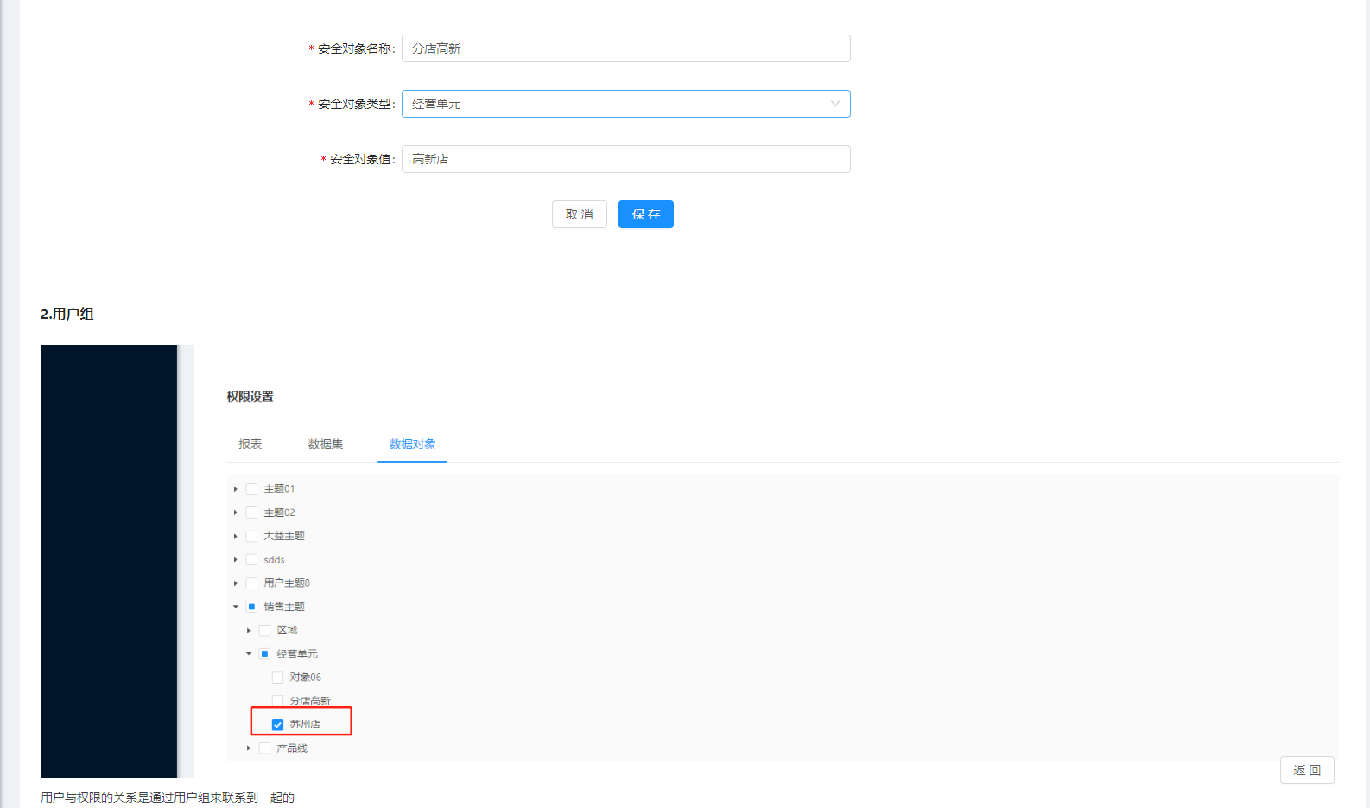Click the 产品线 tree label

tap(292, 748)
